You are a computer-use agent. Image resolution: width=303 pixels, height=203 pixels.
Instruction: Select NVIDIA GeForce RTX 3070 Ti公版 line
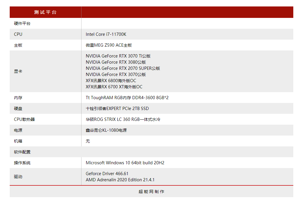[118, 56]
